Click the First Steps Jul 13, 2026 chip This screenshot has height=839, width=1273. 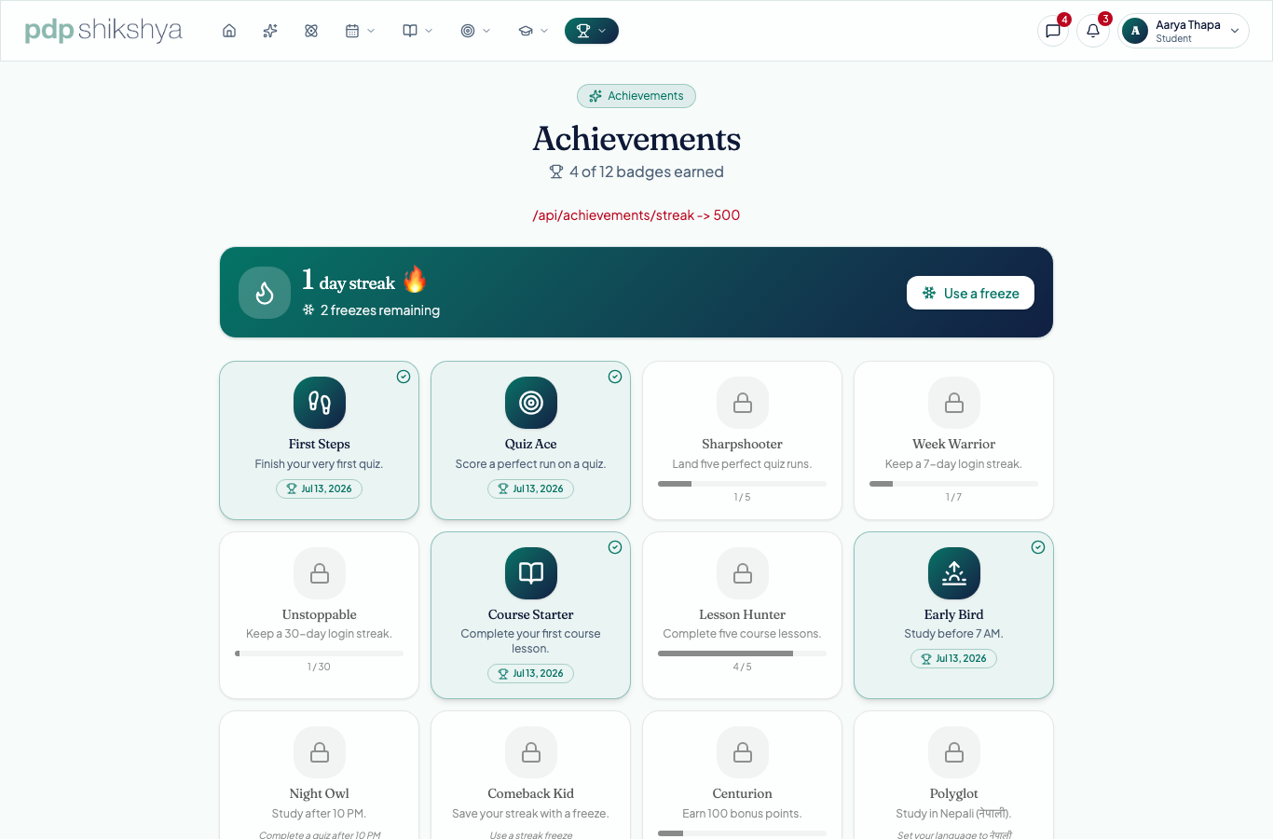320,488
